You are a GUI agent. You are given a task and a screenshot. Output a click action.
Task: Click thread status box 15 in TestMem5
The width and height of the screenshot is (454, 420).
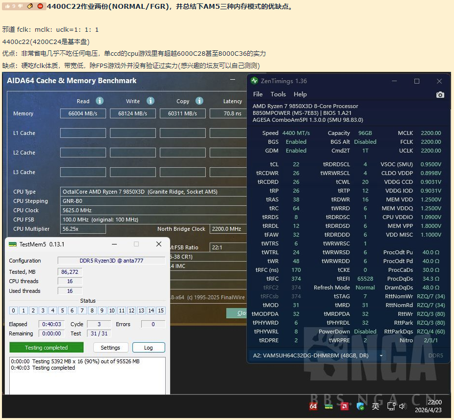[x=161, y=310]
